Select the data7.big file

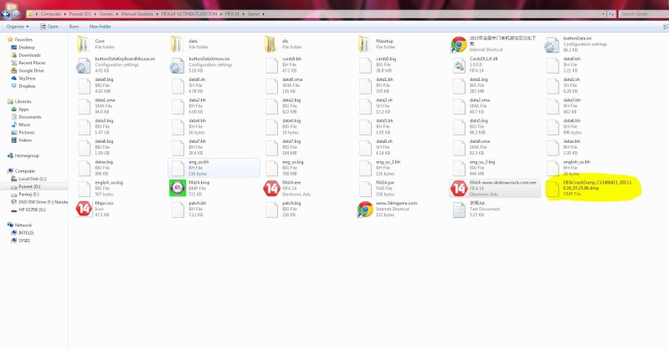(x=306, y=147)
